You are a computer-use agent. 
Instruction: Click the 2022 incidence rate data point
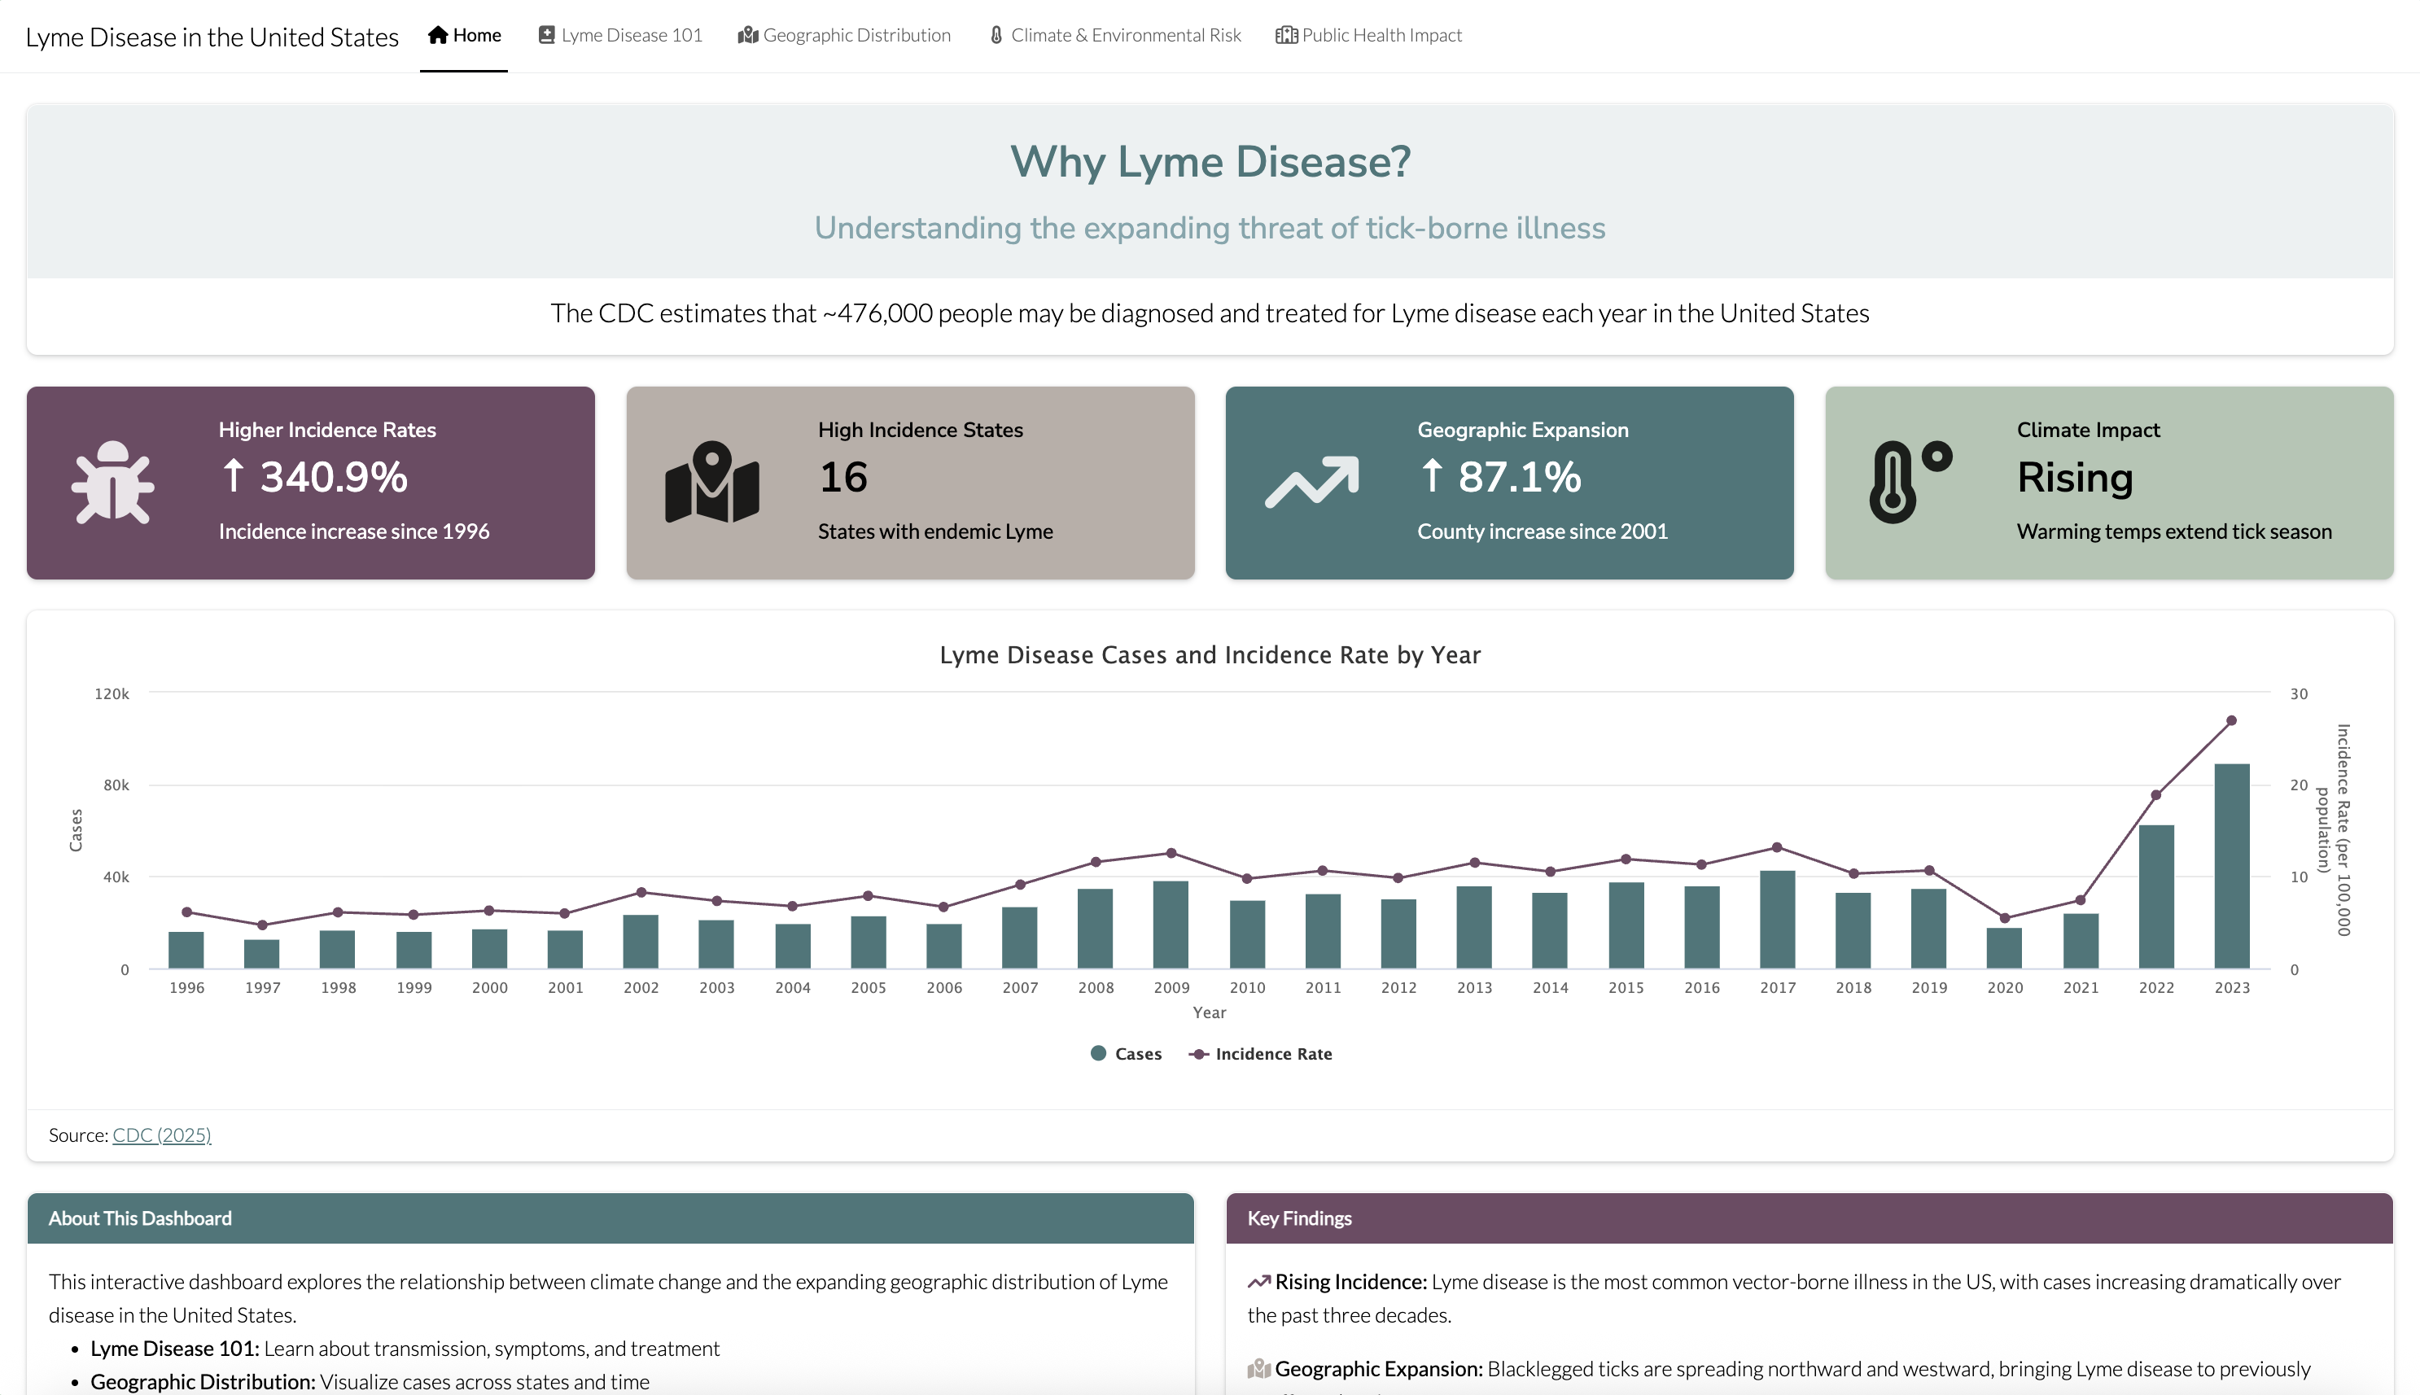pyautogui.click(x=2155, y=795)
